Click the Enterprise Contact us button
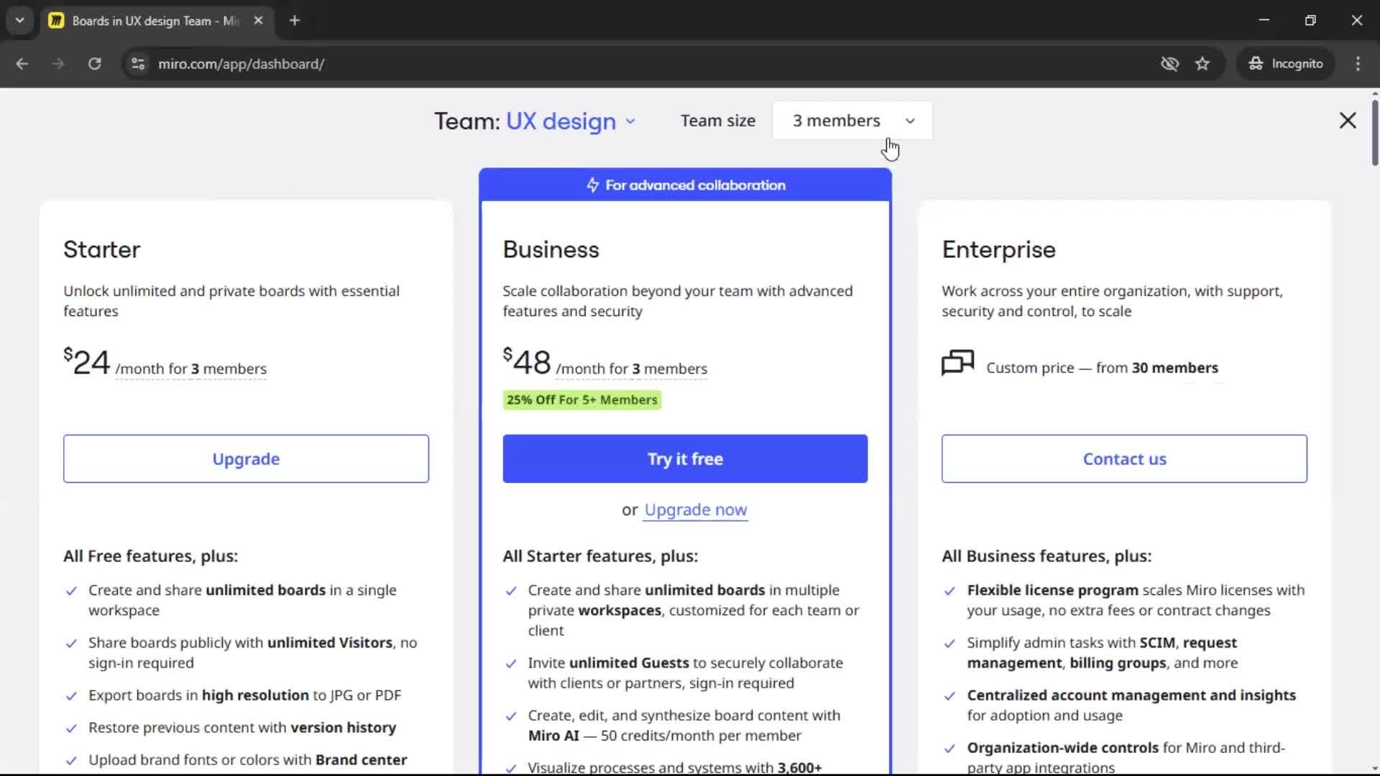This screenshot has height=776, width=1380. (1124, 458)
